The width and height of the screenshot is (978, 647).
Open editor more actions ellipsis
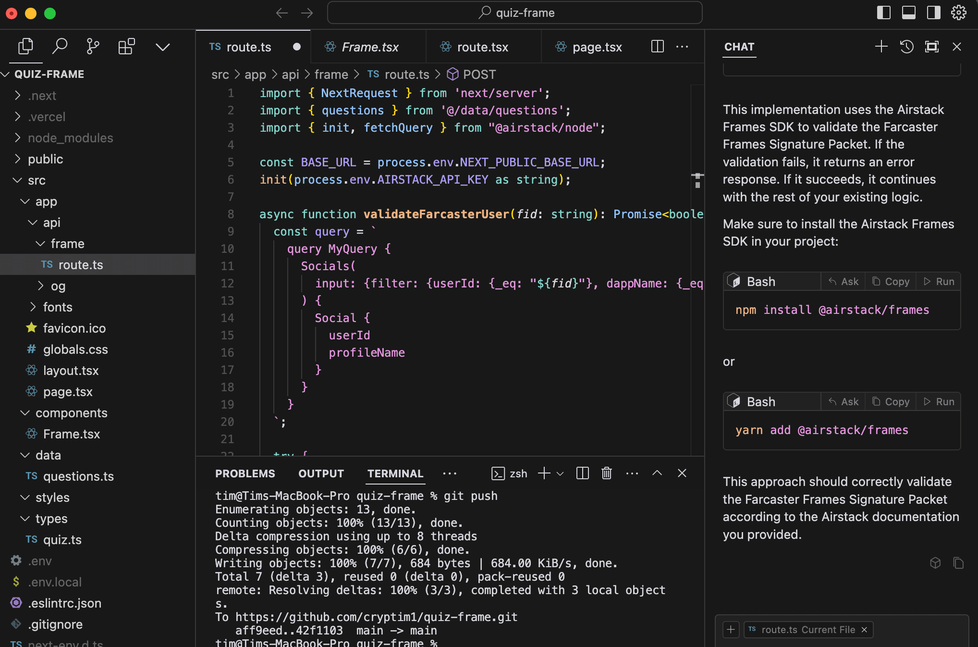[682, 47]
